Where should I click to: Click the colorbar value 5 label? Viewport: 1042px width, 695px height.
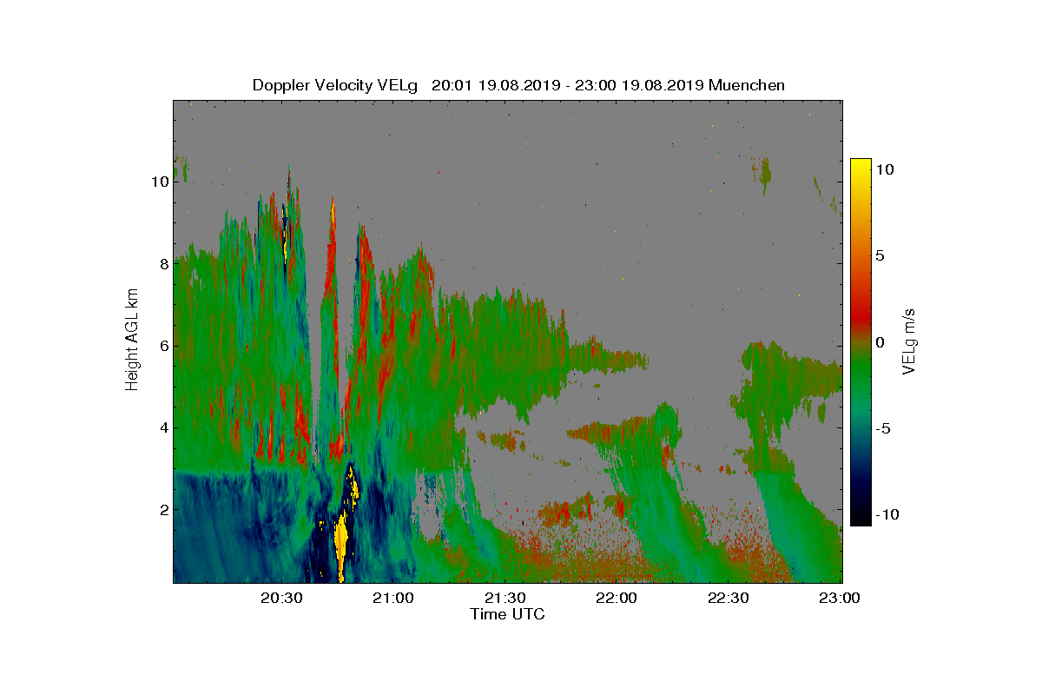[880, 255]
